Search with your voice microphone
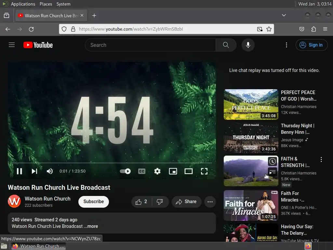The image size is (333, 250). click(248, 45)
